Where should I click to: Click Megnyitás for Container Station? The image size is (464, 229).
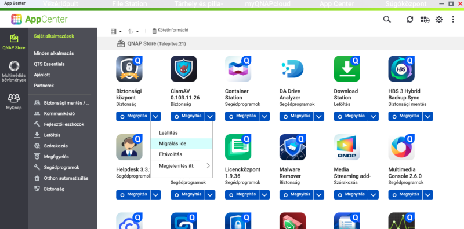point(242,116)
